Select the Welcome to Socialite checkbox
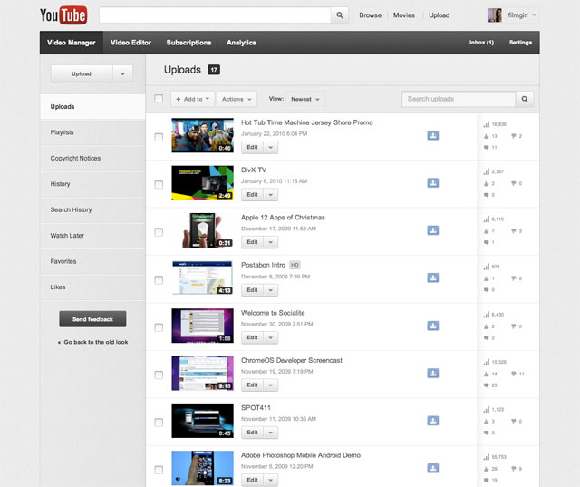The height and width of the screenshot is (487, 580). (x=159, y=327)
